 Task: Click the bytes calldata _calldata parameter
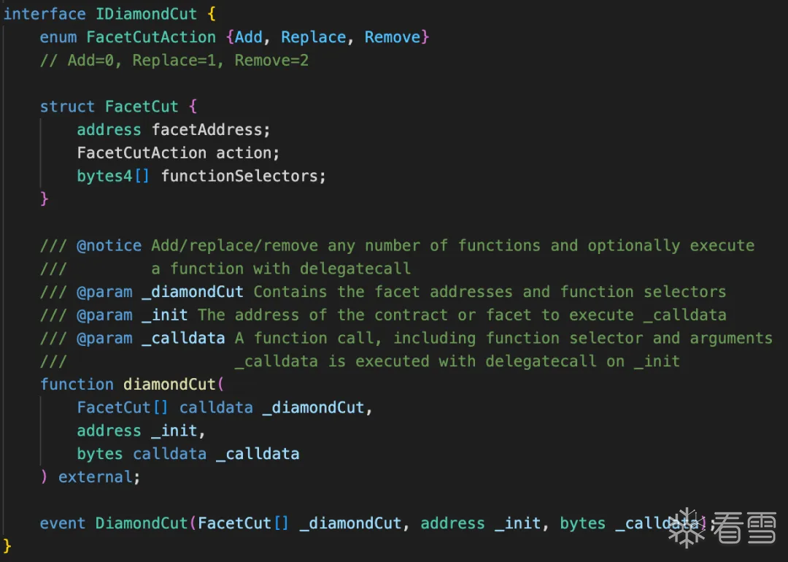pyautogui.click(x=188, y=453)
